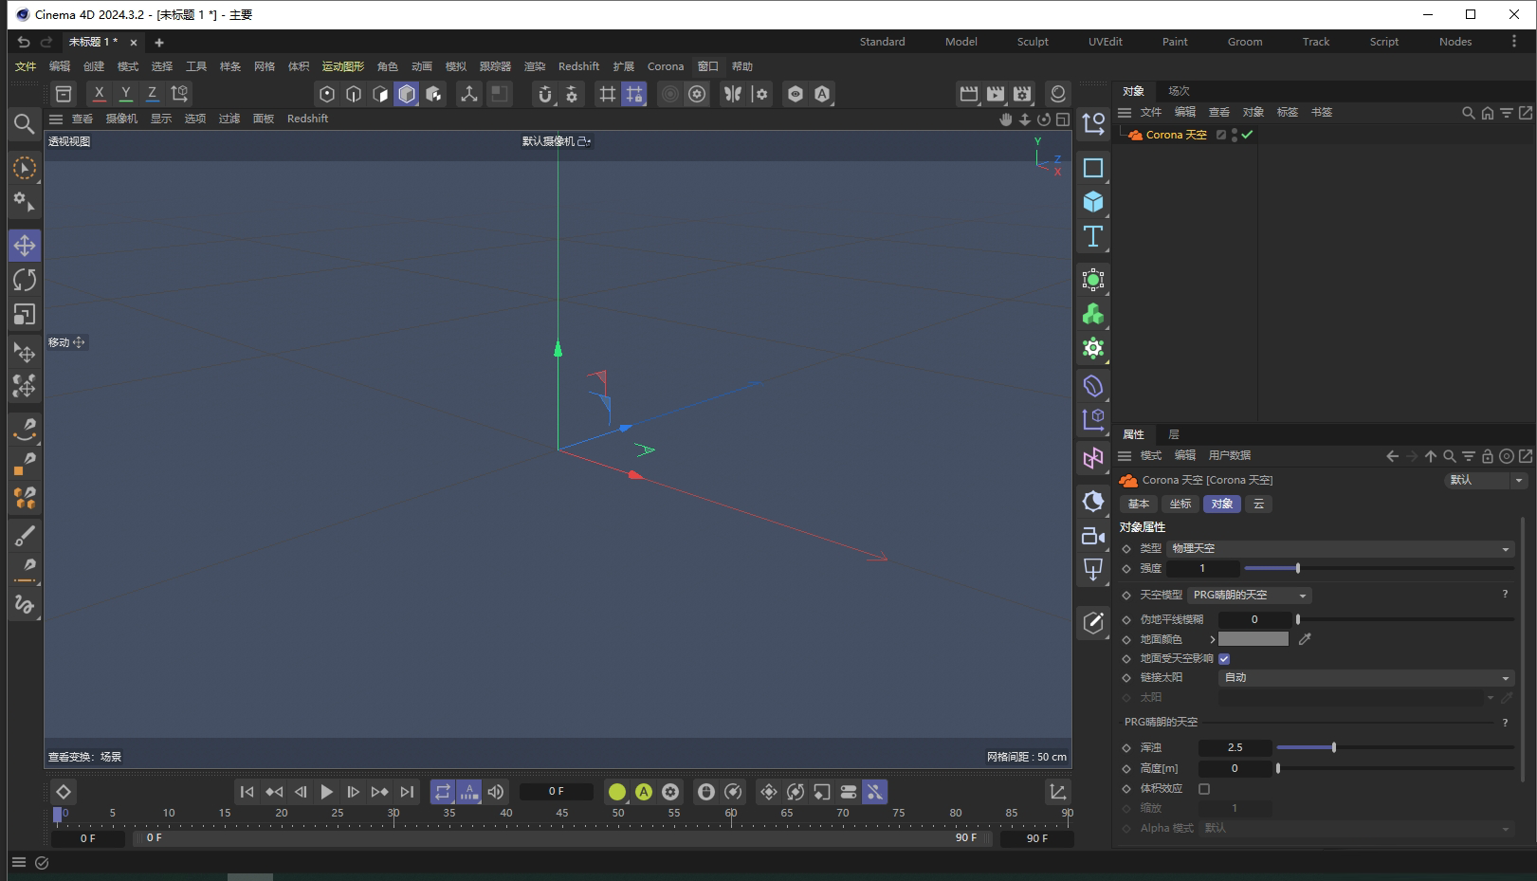Viewport: 1537px width, 881px height.
Task: Click play forward button
Action: 326,792
